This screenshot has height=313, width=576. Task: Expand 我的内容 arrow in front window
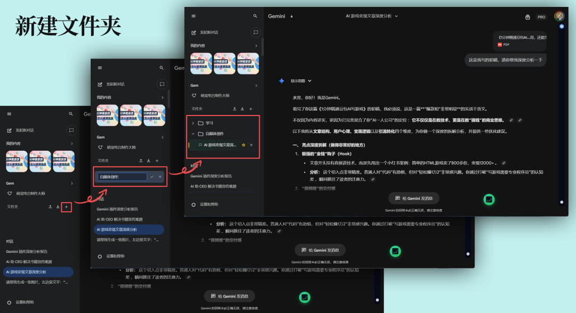pos(256,46)
